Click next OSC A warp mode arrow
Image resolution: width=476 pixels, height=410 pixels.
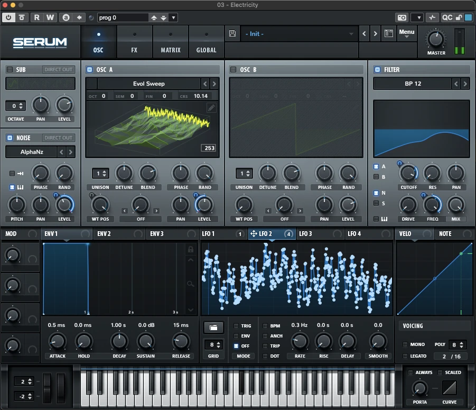click(156, 211)
